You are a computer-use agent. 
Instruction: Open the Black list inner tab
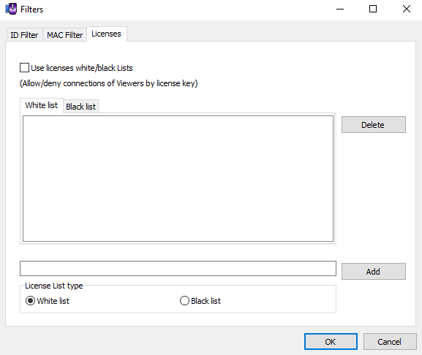click(x=80, y=107)
